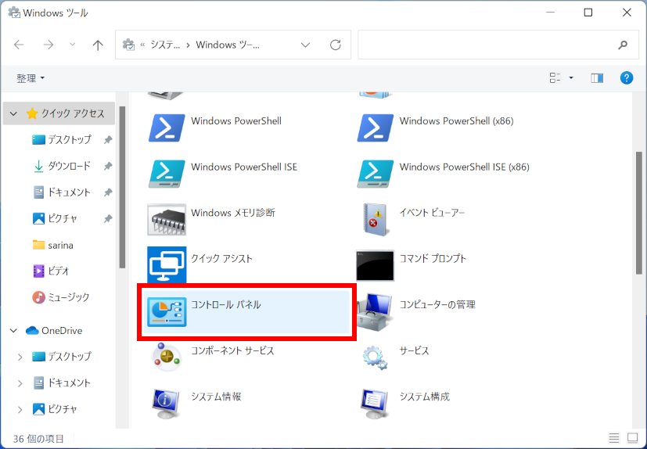
Task: Click システ... breadcrumb in address bar
Action: [165, 45]
